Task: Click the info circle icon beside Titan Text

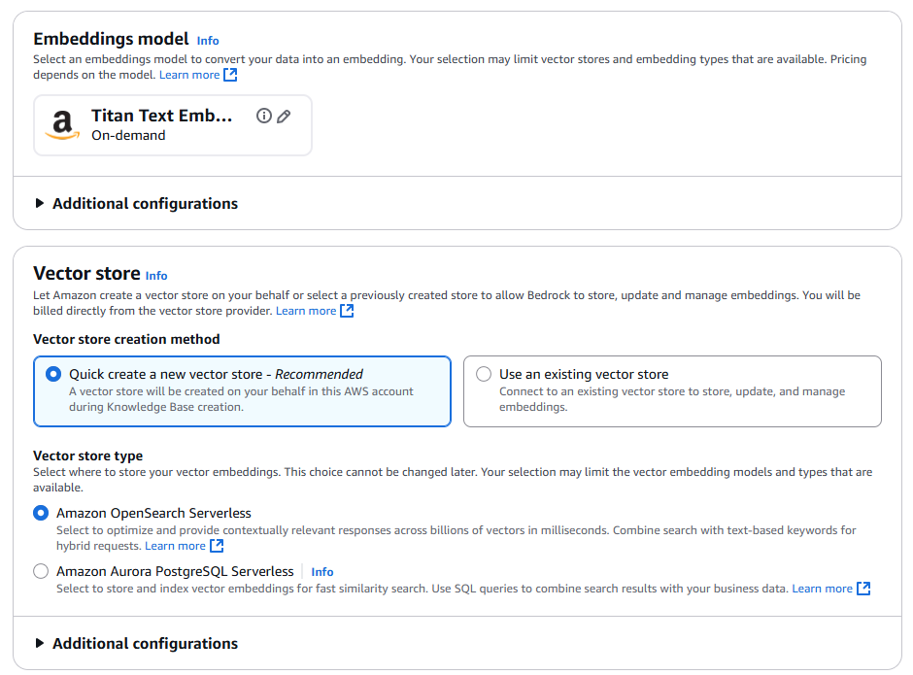Action: coord(263,116)
